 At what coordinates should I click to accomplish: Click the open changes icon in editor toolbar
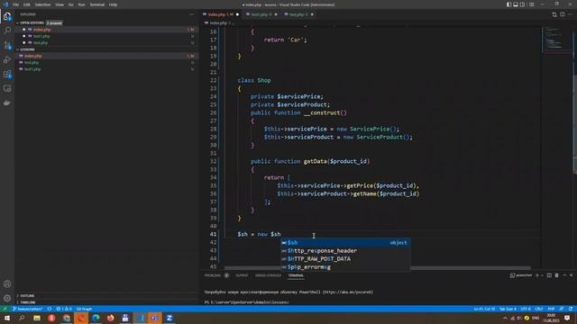(554, 14)
